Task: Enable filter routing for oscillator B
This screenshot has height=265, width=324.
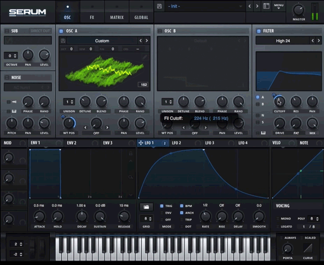Action: click(258, 104)
